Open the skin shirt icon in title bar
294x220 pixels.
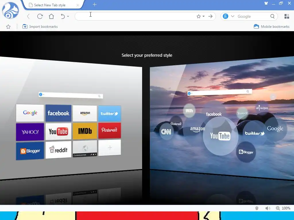tap(266, 3)
